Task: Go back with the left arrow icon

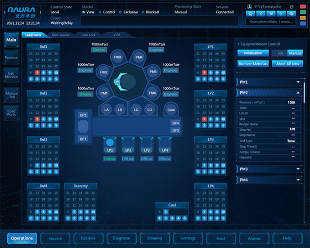Action: (261, 13)
